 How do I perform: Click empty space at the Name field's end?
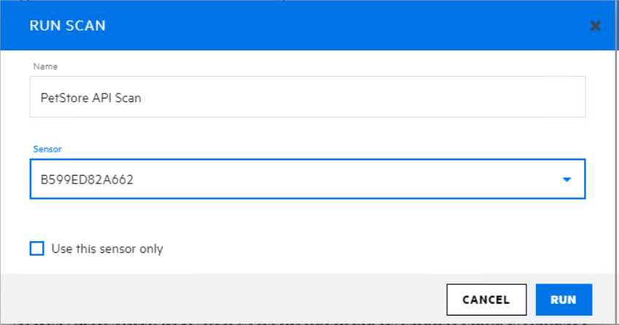437,98
